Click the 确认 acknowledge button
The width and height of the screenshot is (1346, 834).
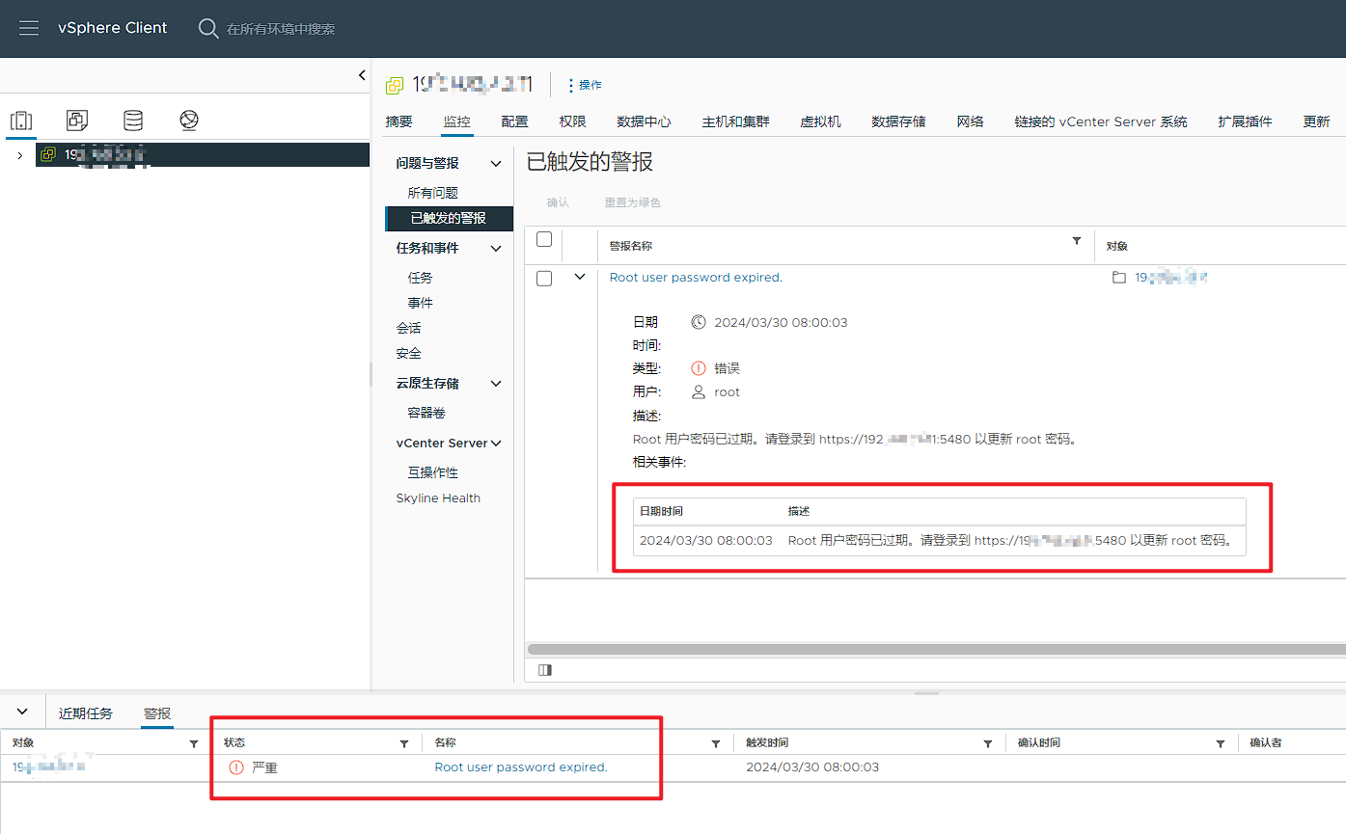coord(558,202)
